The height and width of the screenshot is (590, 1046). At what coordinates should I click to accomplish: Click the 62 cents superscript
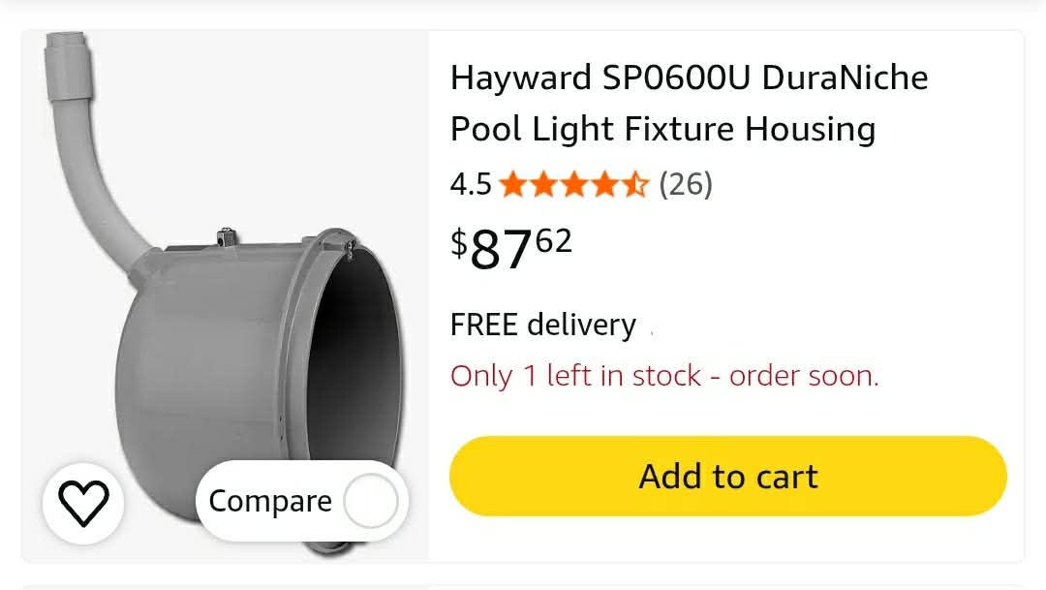point(554,241)
